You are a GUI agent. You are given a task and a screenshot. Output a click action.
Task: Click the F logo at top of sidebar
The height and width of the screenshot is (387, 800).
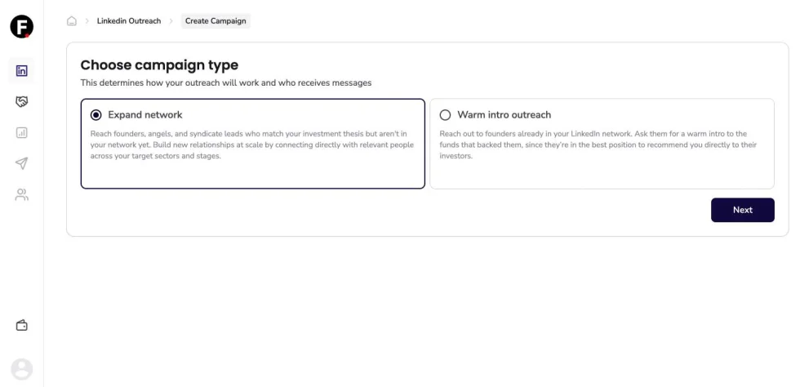pos(21,27)
